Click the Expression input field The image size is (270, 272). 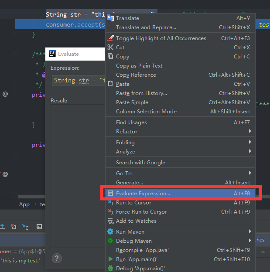click(79, 81)
